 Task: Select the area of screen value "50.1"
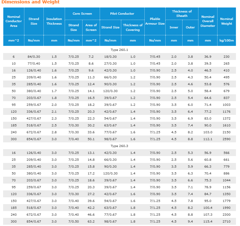[91, 139]
